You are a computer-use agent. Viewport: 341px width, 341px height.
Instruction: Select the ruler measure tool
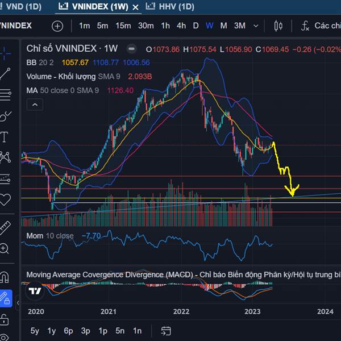tap(5, 228)
